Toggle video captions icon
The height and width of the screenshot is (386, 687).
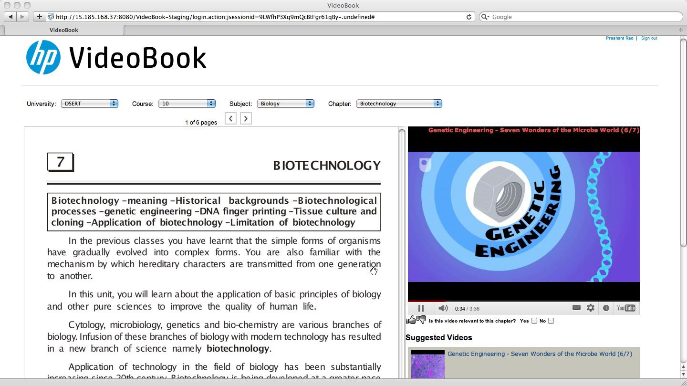(x=576, y=308)
